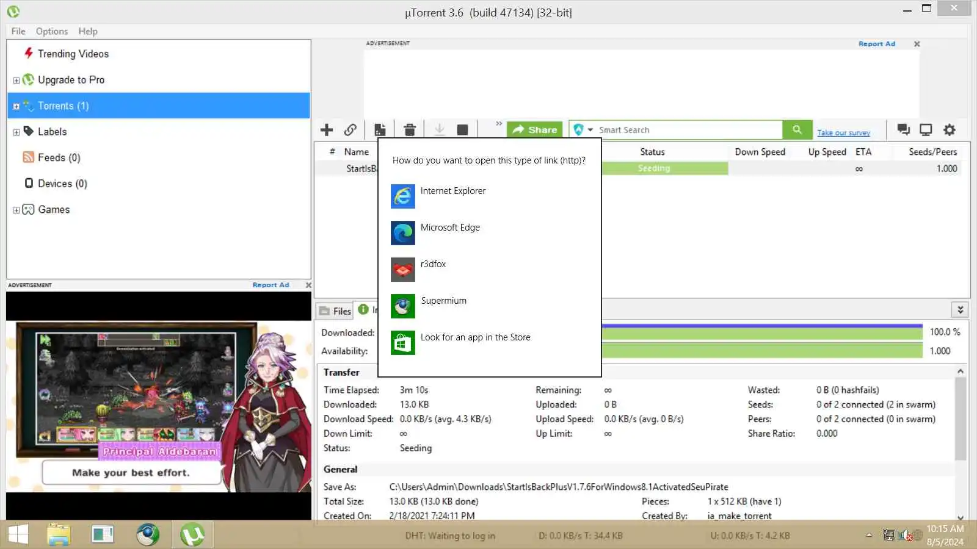Image resolution: width=977 pixels, height=549 pixels.
Task: Click the Upgrade to Pro µTorrent icon
Action: 28,79
